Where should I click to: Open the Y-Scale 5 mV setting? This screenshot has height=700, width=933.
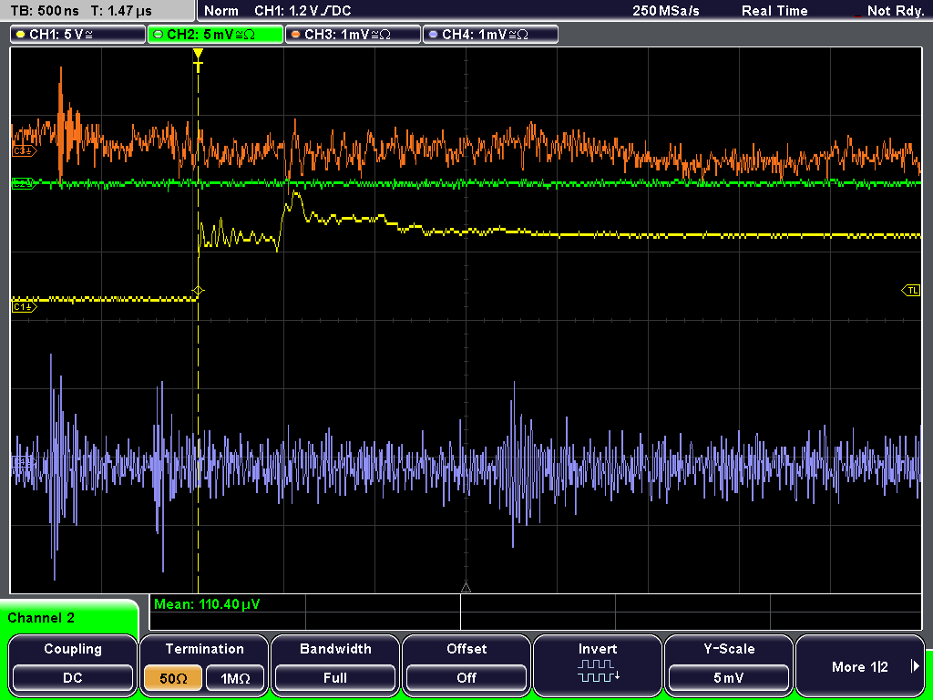tap(728, 666)
